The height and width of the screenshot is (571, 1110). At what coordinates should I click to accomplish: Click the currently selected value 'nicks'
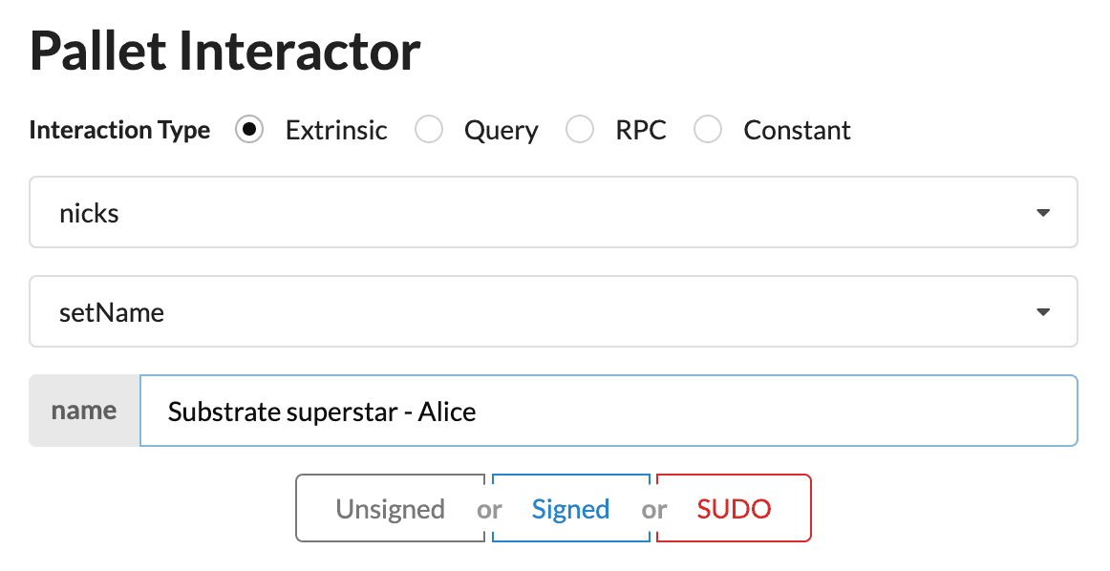coord(89,212)
